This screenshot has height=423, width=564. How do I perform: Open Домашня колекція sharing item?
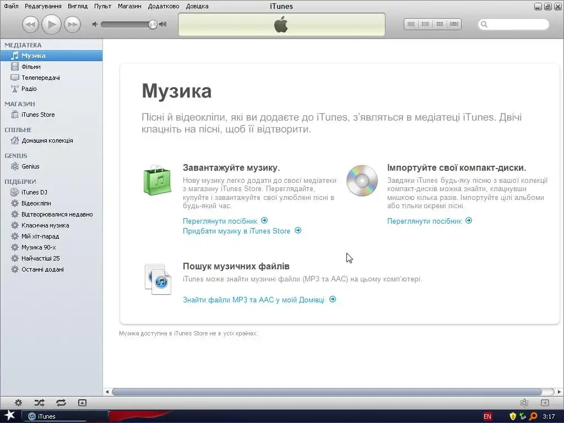(x=51, y=140)
